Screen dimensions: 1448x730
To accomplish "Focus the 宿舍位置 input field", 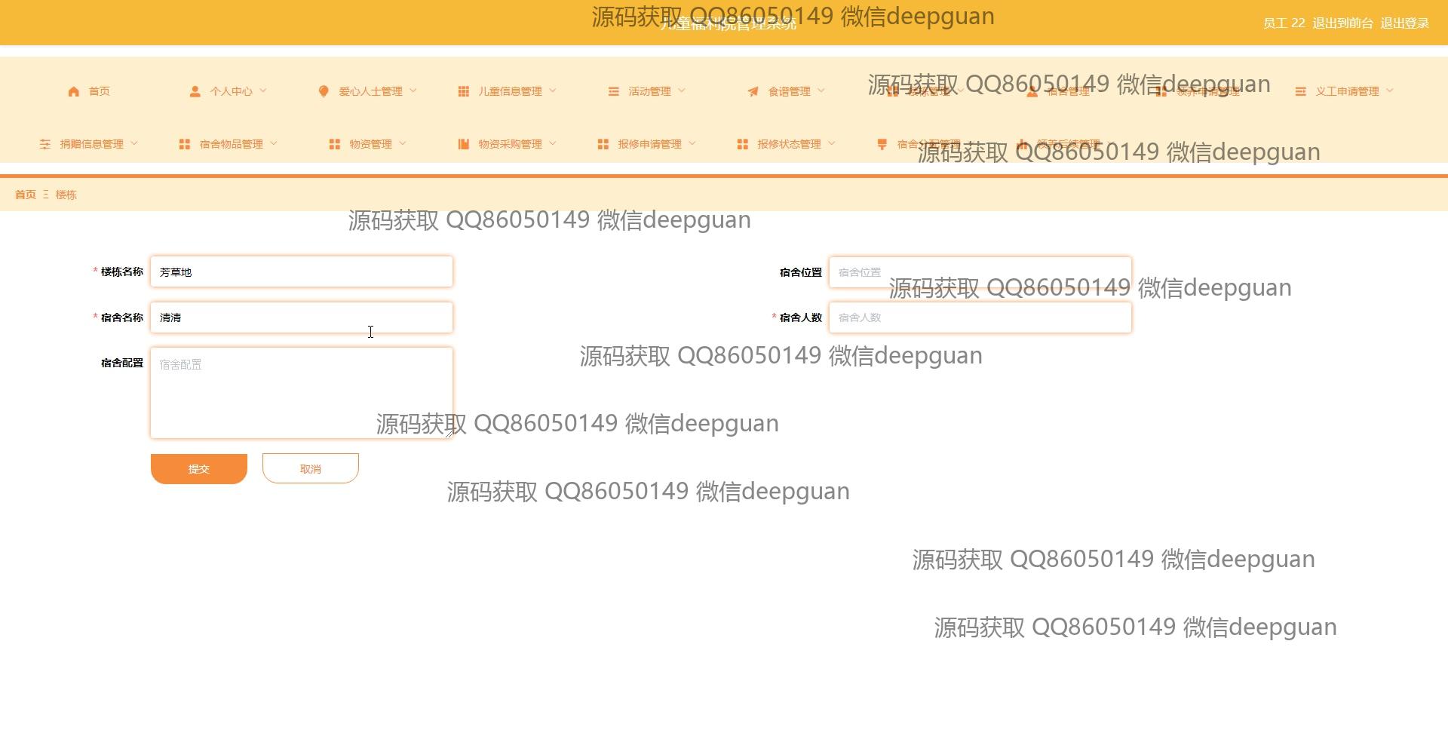I will coord(980,272).
